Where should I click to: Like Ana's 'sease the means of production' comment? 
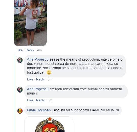[30, 79]
